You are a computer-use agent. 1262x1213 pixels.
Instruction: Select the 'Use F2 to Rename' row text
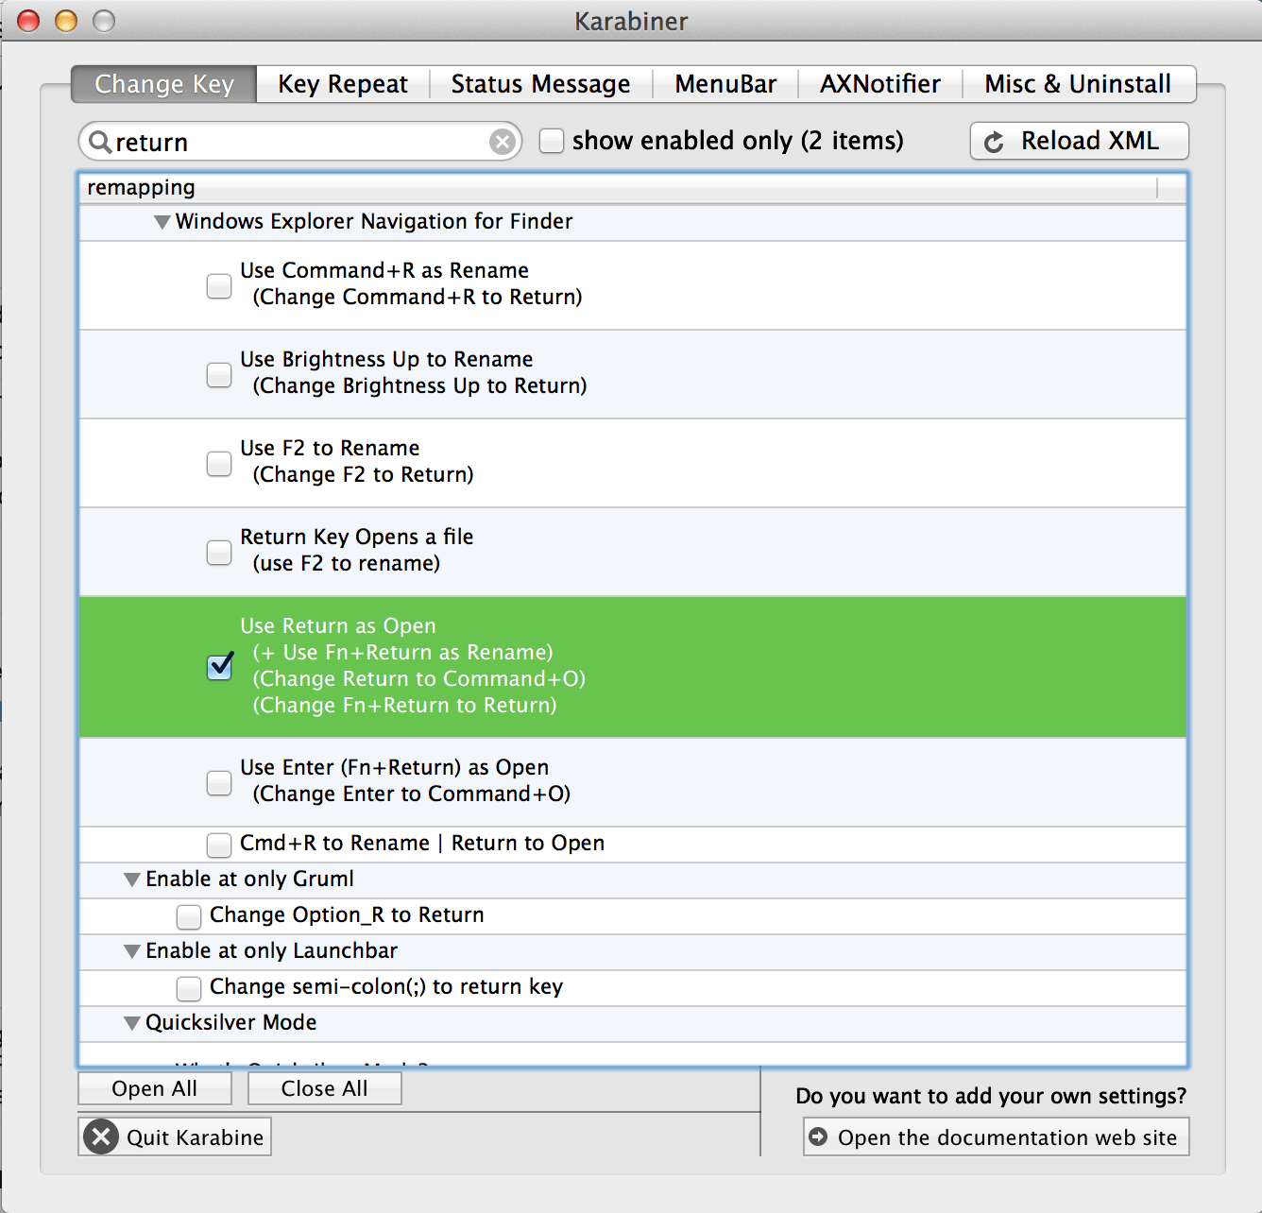[x=330, y=448]
